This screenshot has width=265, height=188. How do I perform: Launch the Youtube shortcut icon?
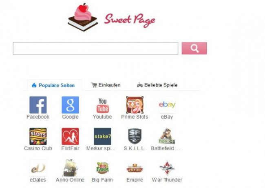[102, 105]
